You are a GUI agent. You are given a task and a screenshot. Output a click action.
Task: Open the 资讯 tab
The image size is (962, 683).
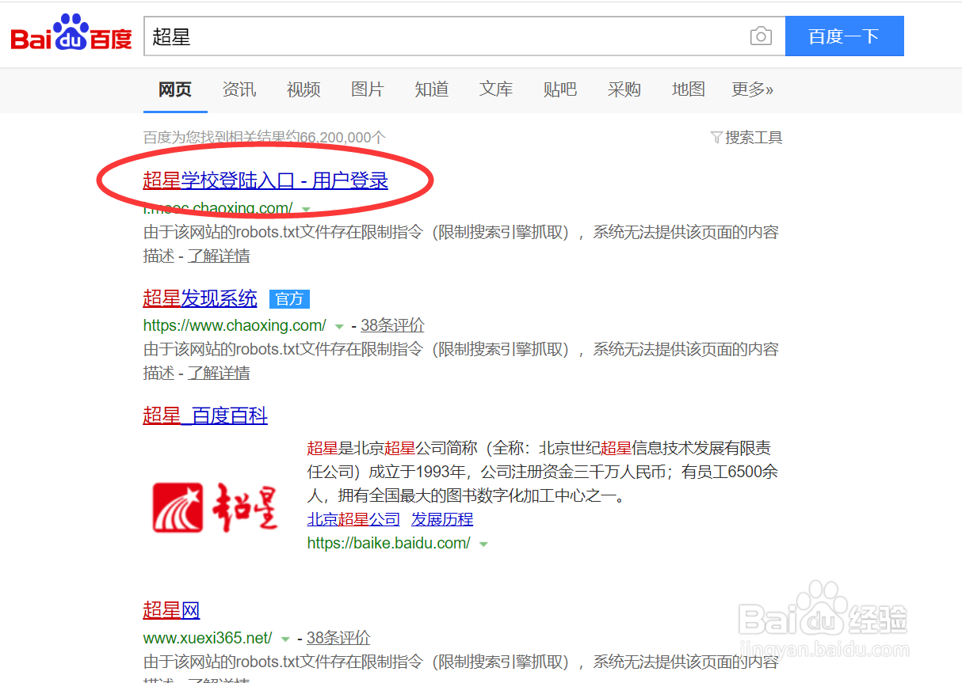(239, 89)
